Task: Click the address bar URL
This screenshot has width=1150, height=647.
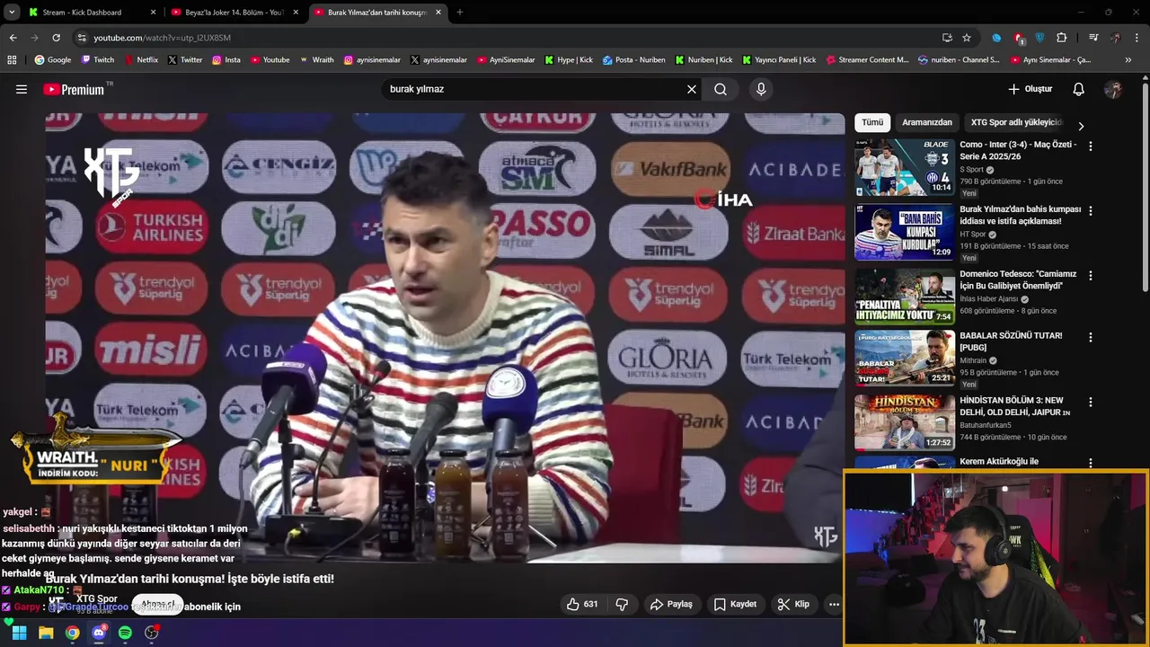Action: click(163, 38)
